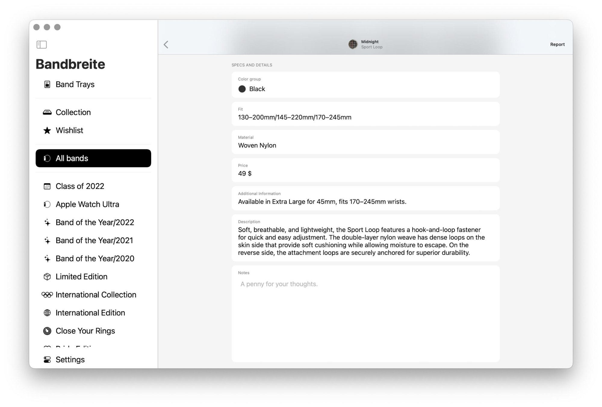The height and width of the screenshot is (407, 602).
Task: Click the Close Your Rings icon
Action: [x=47, y=331]
